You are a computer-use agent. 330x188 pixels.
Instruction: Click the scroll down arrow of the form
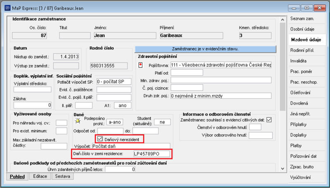[x=283, y=169]
